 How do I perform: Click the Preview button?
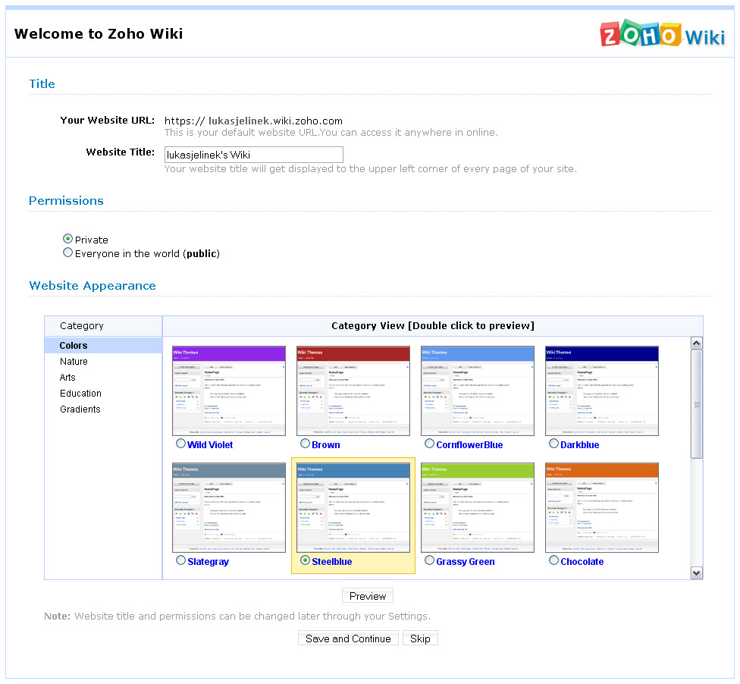coord(368,596)
